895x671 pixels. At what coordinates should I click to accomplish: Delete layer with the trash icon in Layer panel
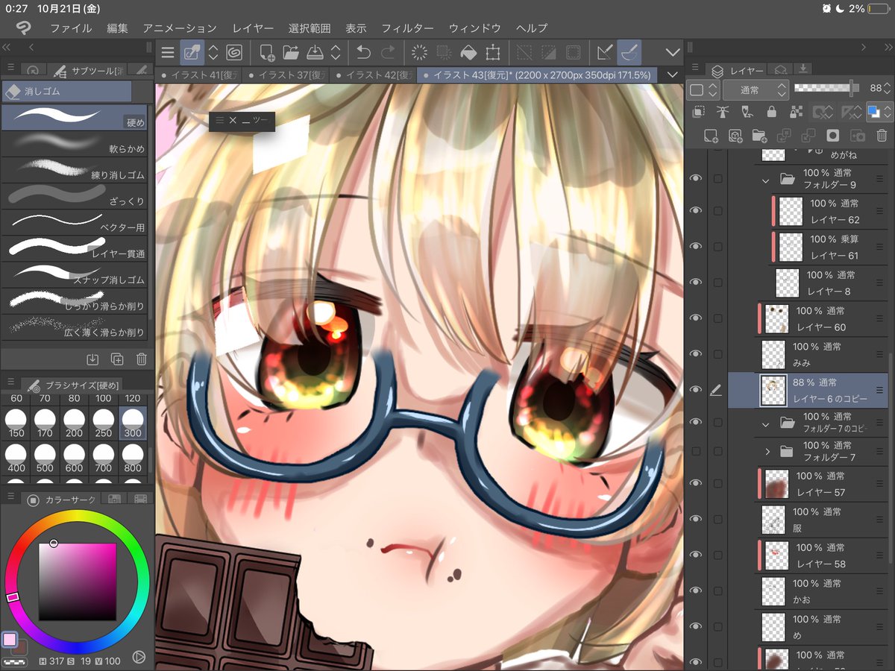click(x=882, y=136)
